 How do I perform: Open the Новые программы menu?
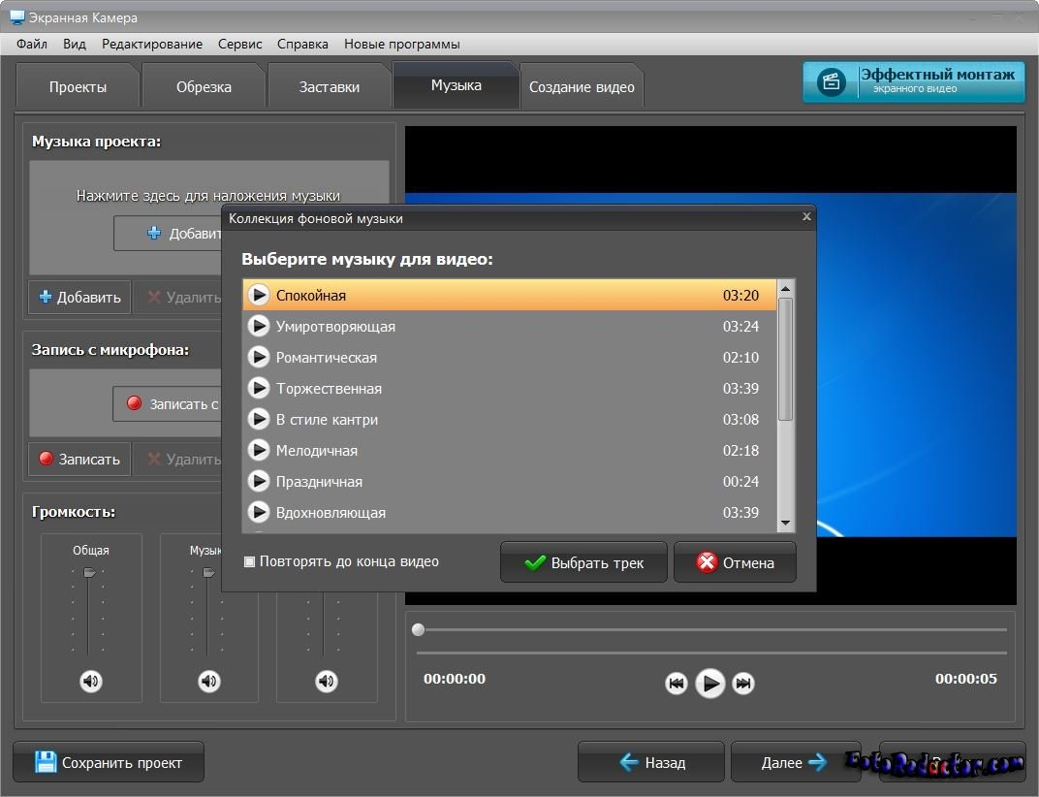[401, 44]
